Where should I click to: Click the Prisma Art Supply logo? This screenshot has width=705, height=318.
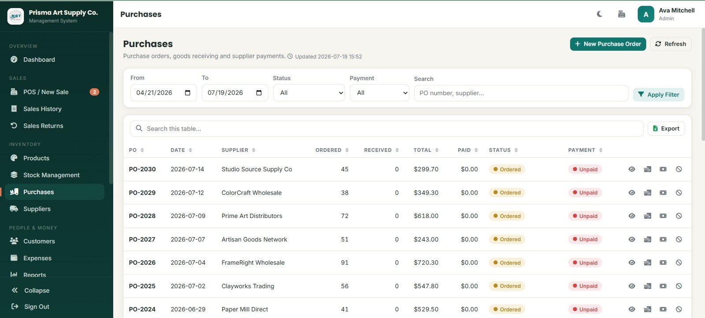point(16,16)
